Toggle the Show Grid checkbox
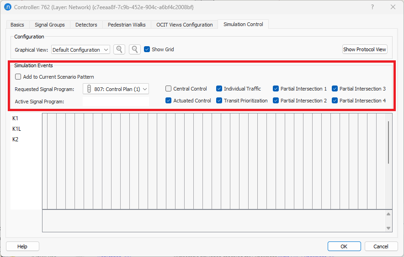Screen dimensions: 404x257 point(147,49)
